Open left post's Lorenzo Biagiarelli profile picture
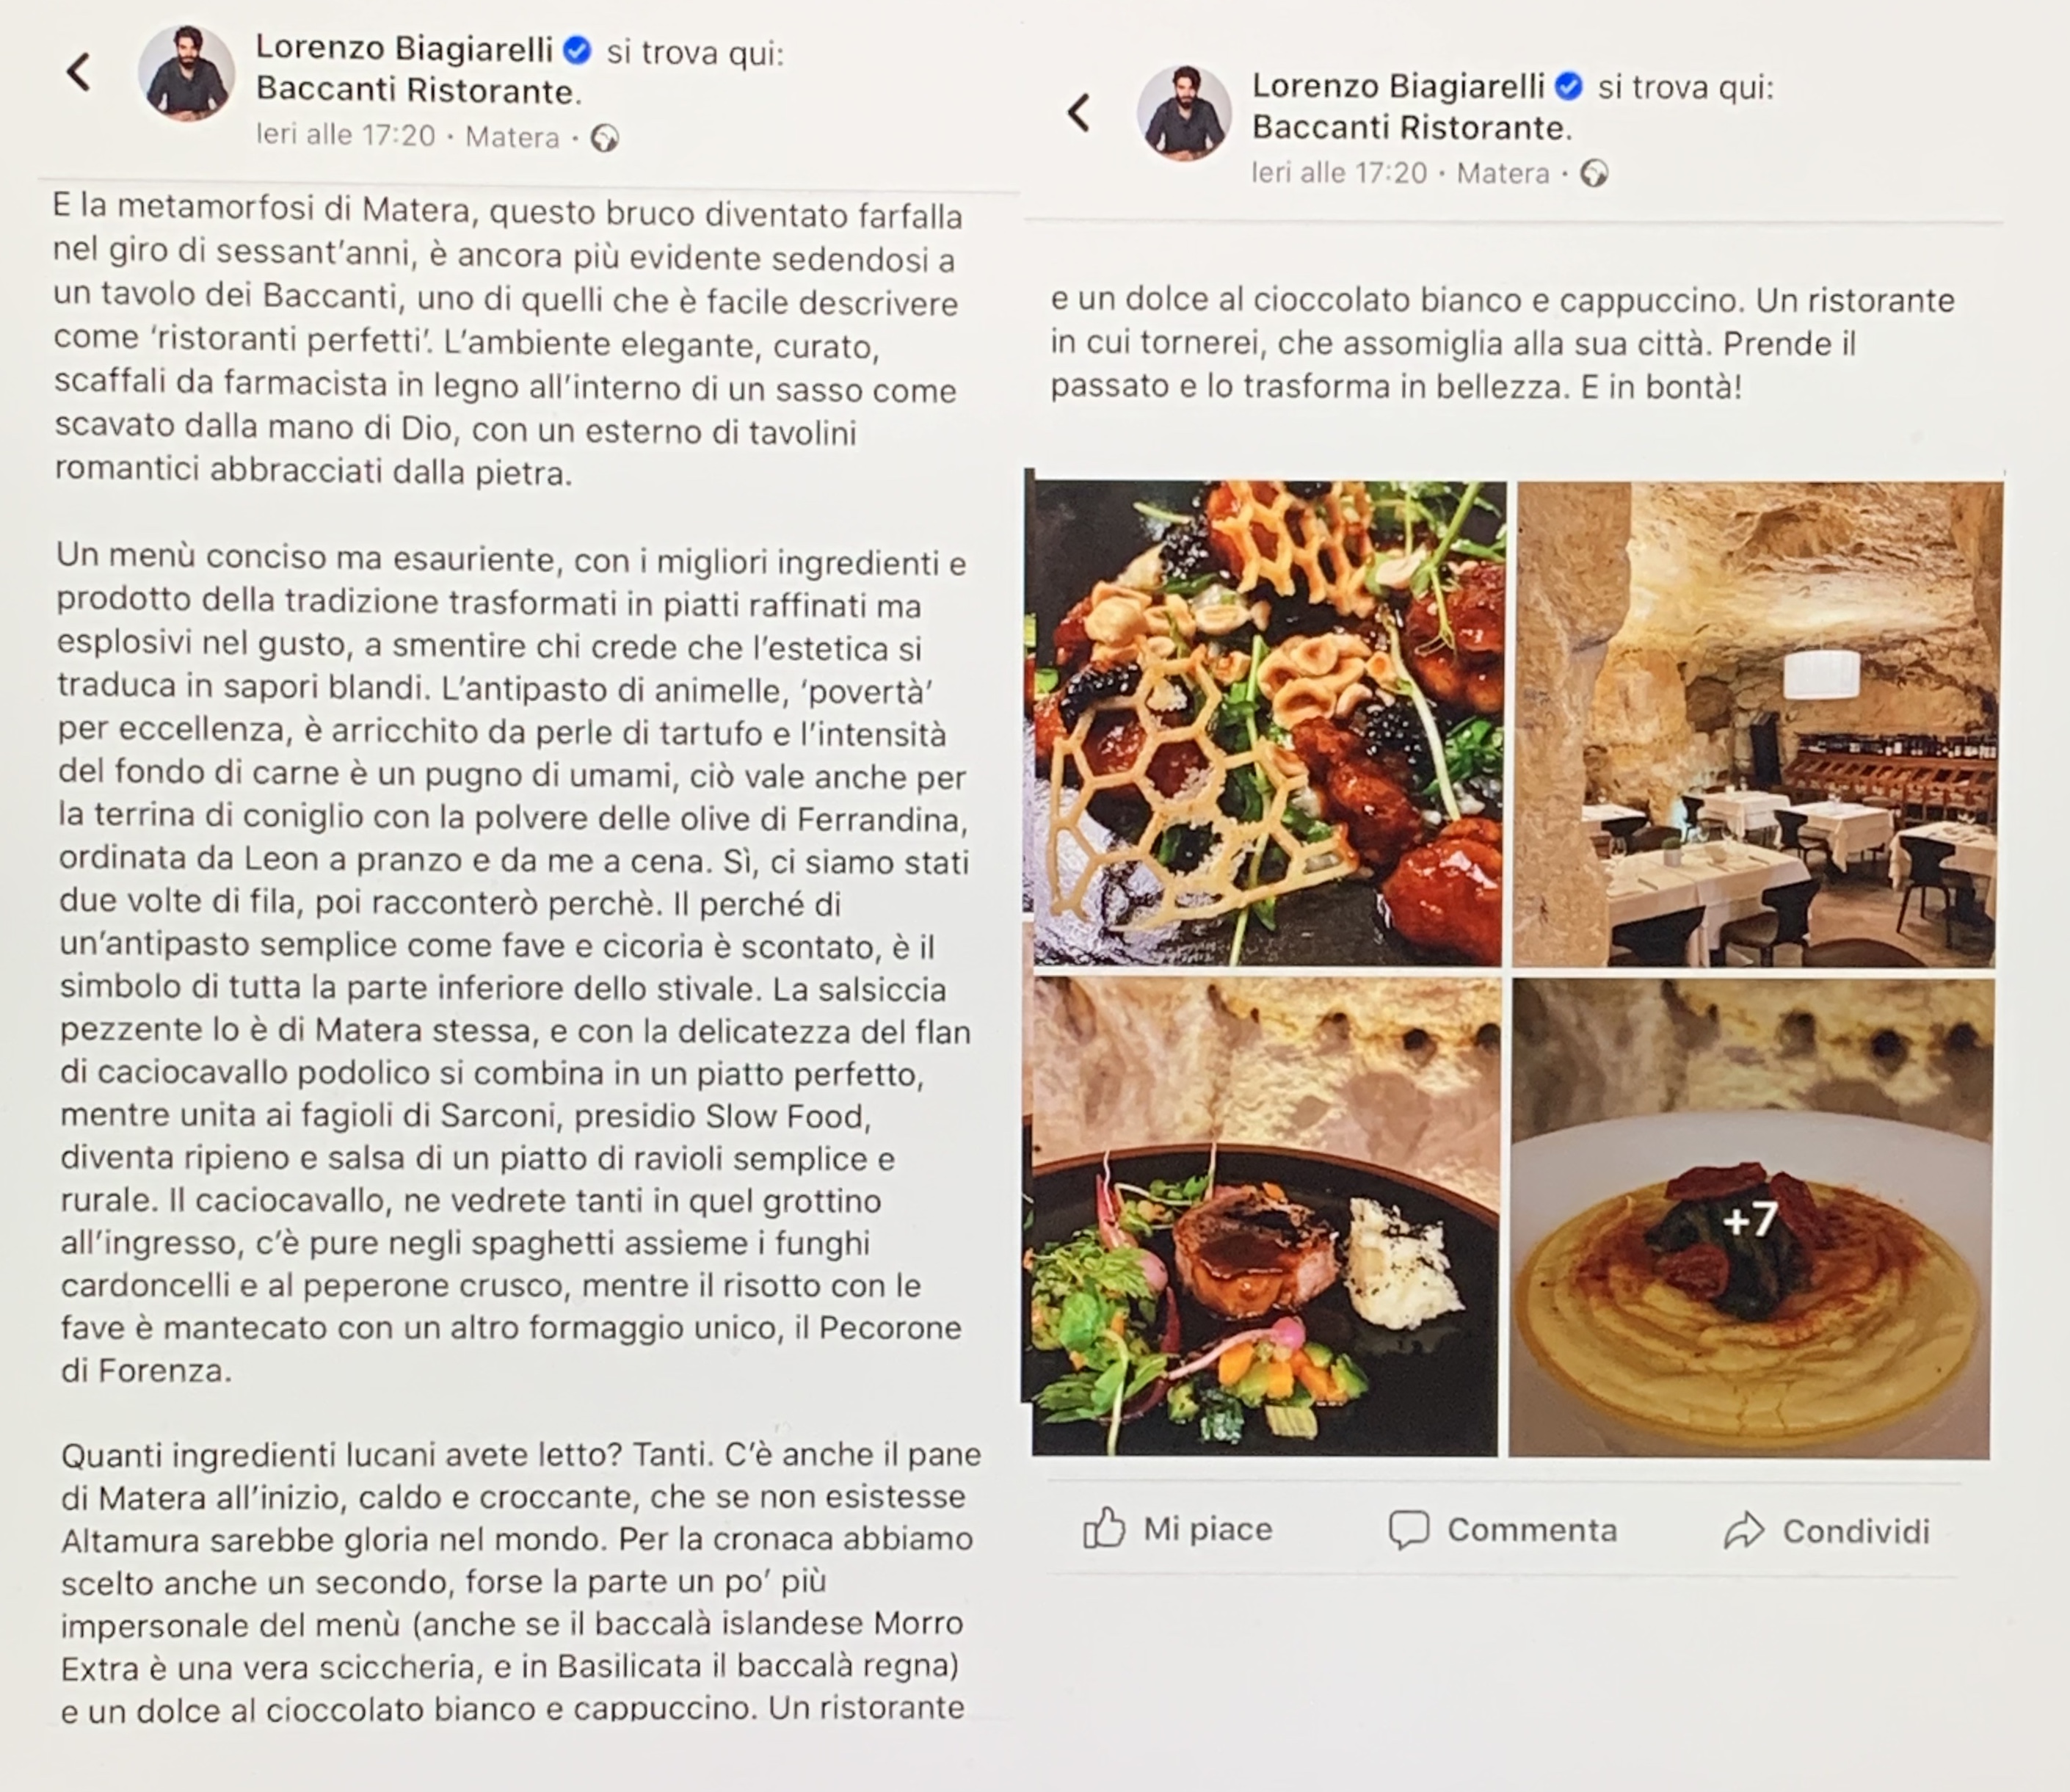2070x1792 pixels. 187,73
